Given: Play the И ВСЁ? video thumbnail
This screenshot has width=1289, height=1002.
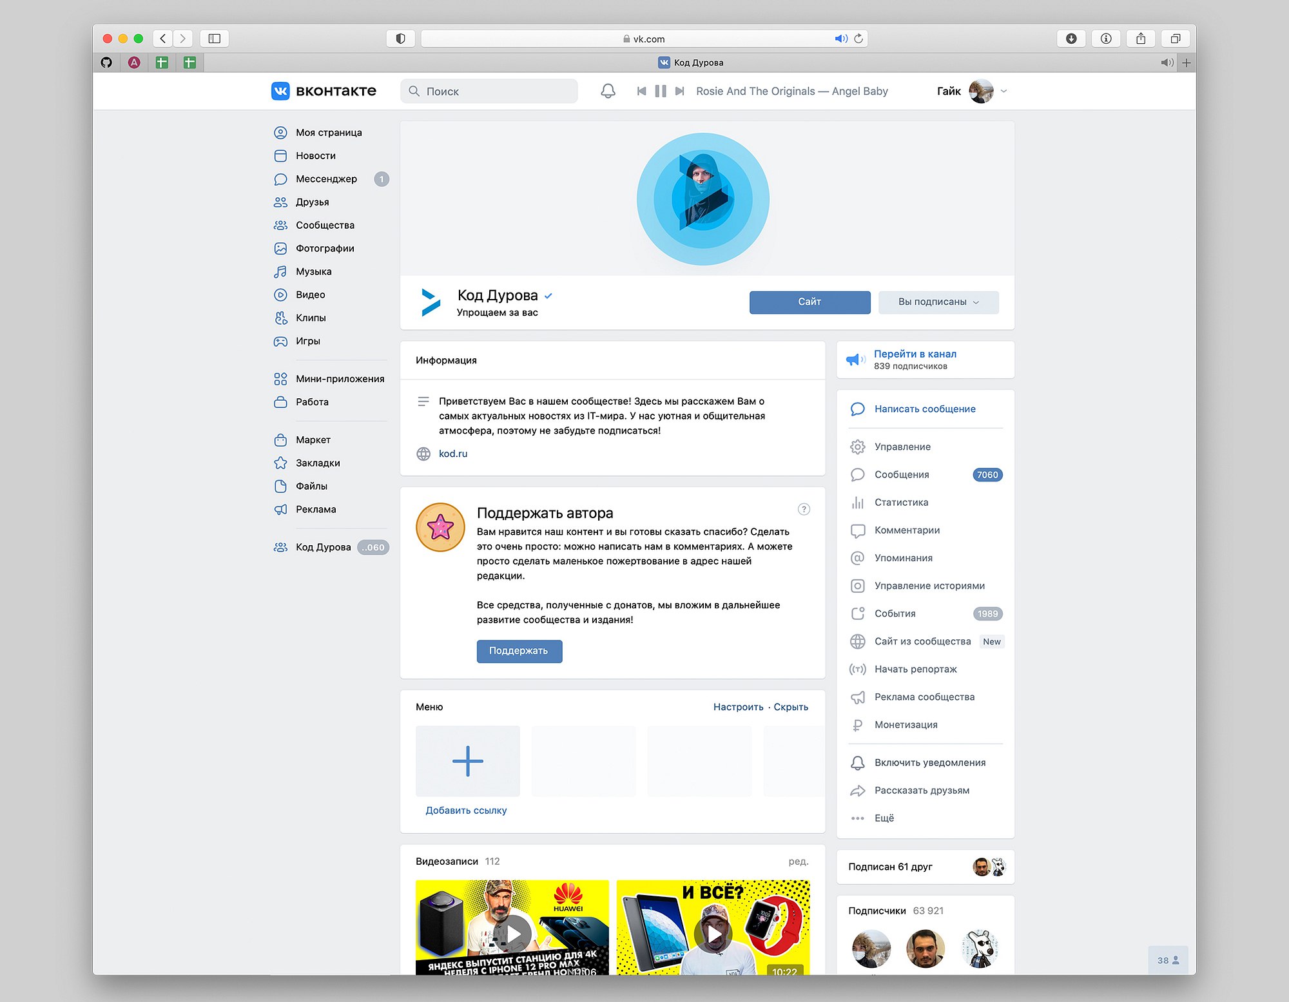Looking at the screenshot, I should tap(713, 928).
